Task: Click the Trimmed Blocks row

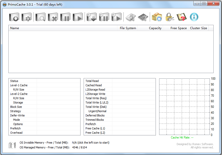Action: click(x=120, y=120)
